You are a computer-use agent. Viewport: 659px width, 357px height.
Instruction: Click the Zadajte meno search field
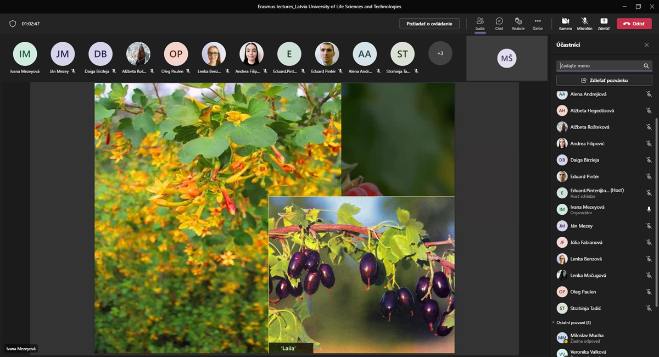coord(599,66)
